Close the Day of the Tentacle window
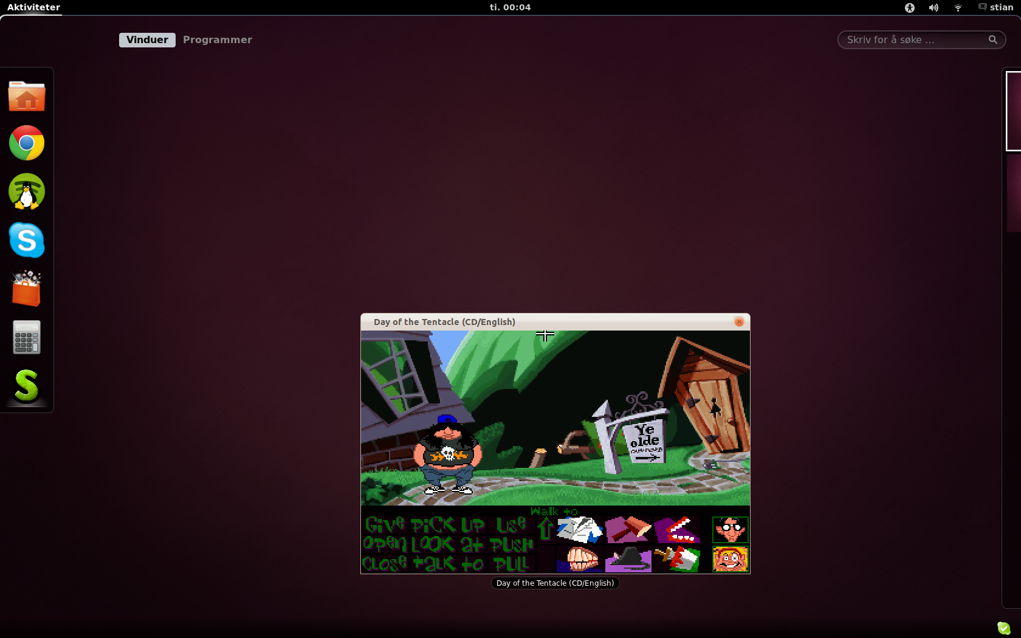1021x638 pixels. 739,322
